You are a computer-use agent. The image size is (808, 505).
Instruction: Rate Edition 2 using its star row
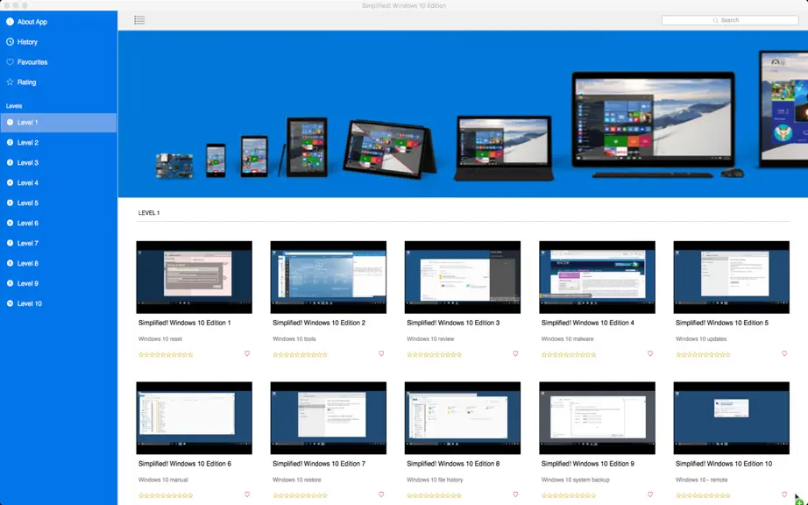click(x=300, y=354)
